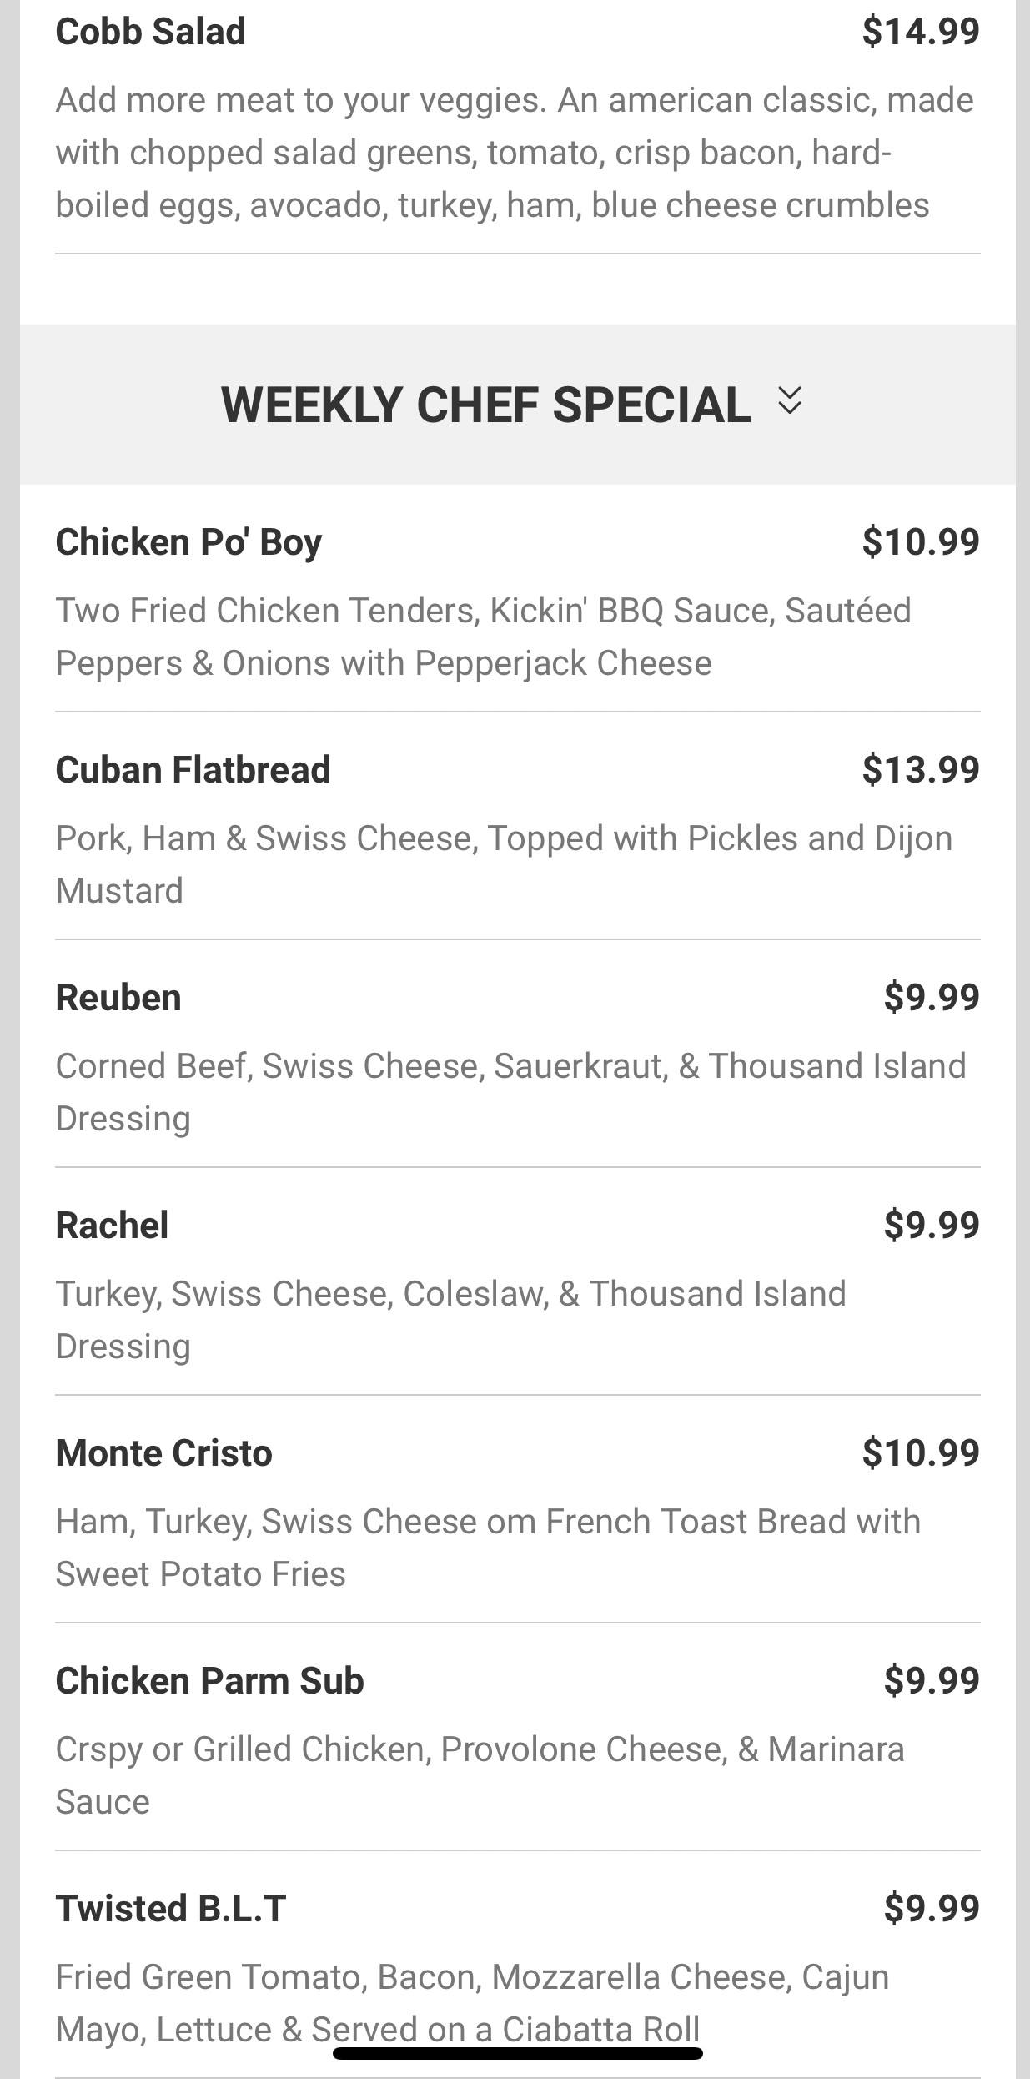The width and height of the screenshot is (1030, 2079).
Task: Choose the Rachel sandwich title
Action: coord(112,1225)
